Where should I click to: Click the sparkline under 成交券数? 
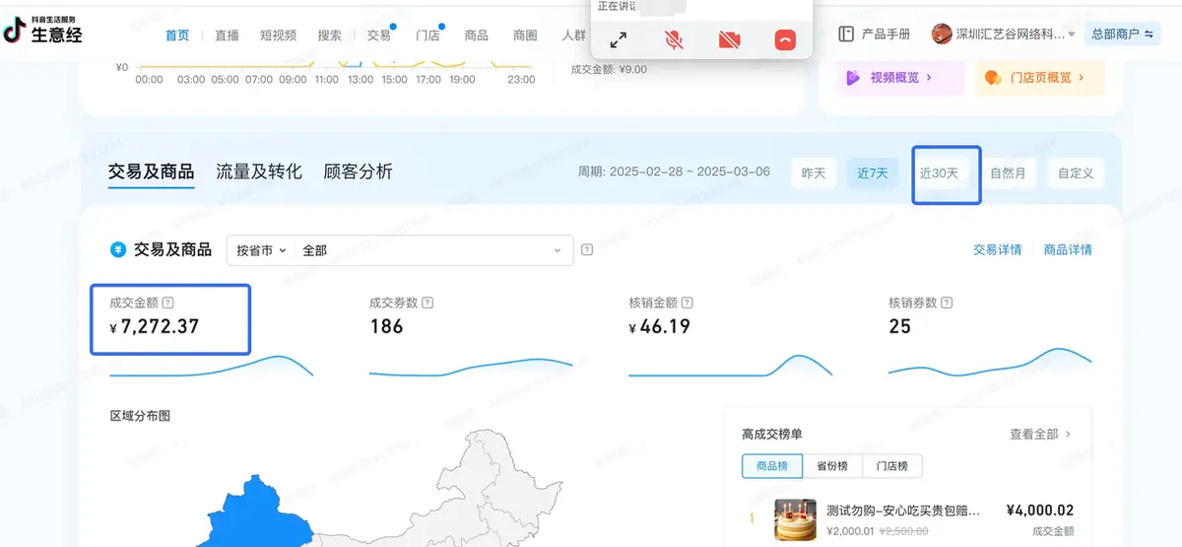471,368
